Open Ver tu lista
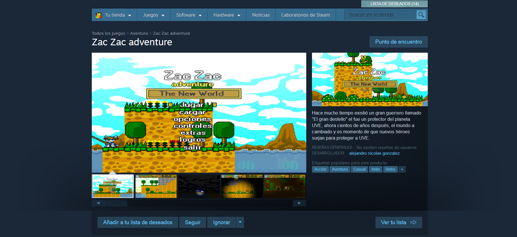 click(x=399, y=222)
